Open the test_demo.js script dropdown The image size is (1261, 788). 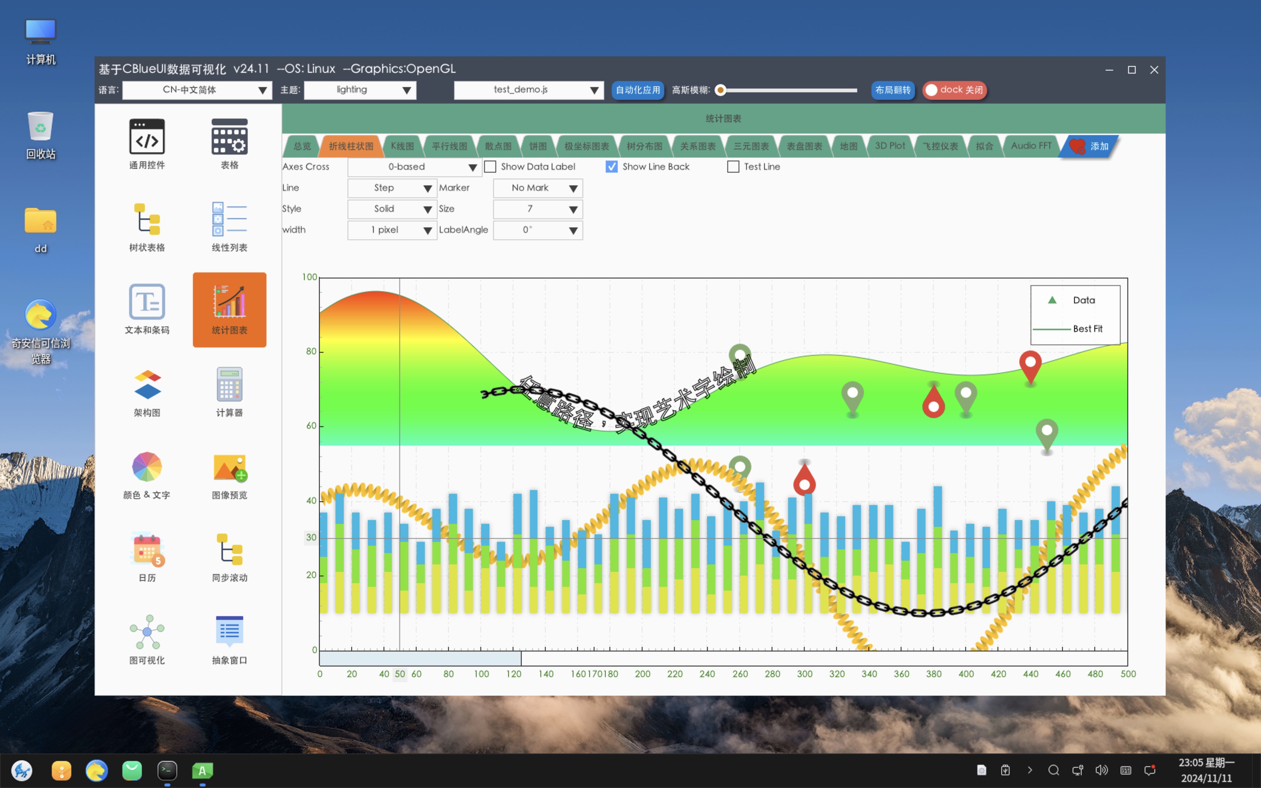pos(529,90)
